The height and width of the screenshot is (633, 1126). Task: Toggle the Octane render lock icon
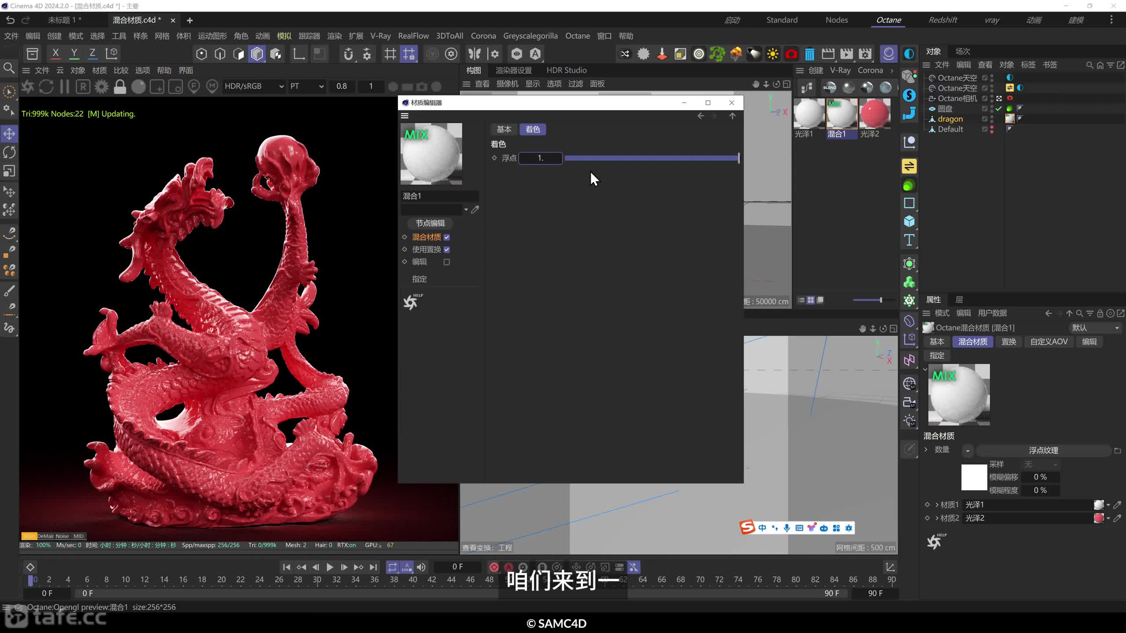tap(120, 87)
